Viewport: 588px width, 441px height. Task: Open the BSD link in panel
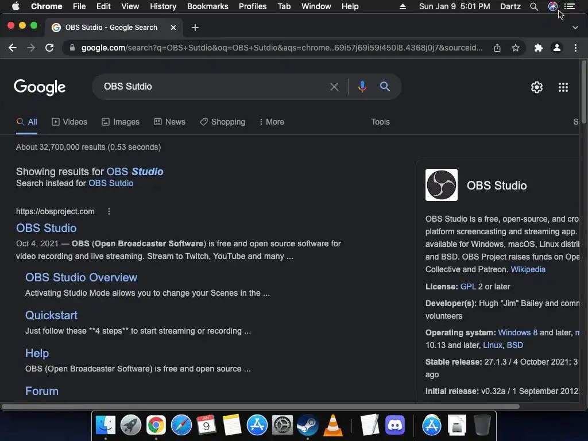(515, 345)
